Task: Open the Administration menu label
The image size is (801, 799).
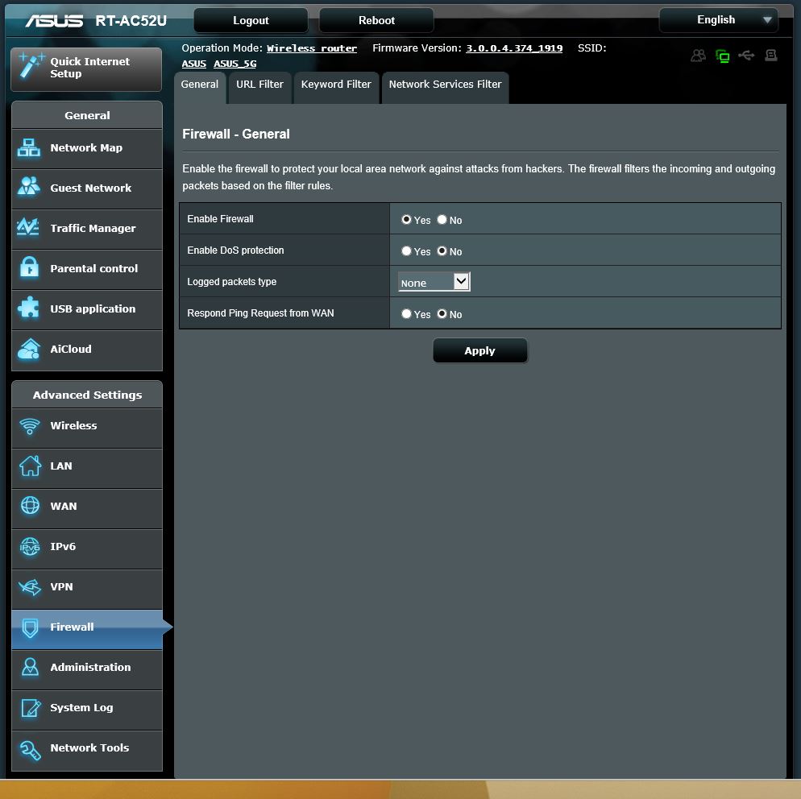Action: pos(90,667)
